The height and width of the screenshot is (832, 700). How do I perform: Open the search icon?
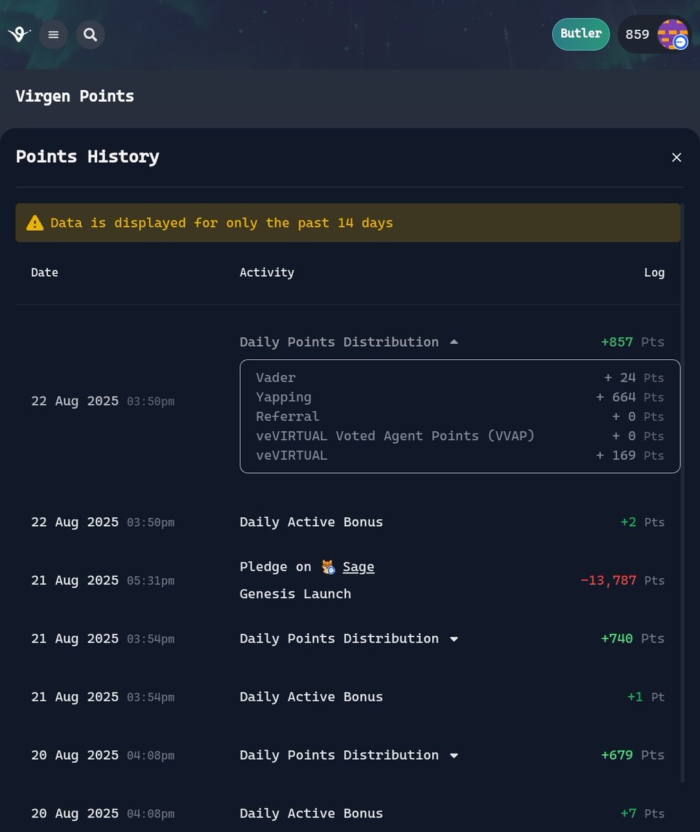90,34
